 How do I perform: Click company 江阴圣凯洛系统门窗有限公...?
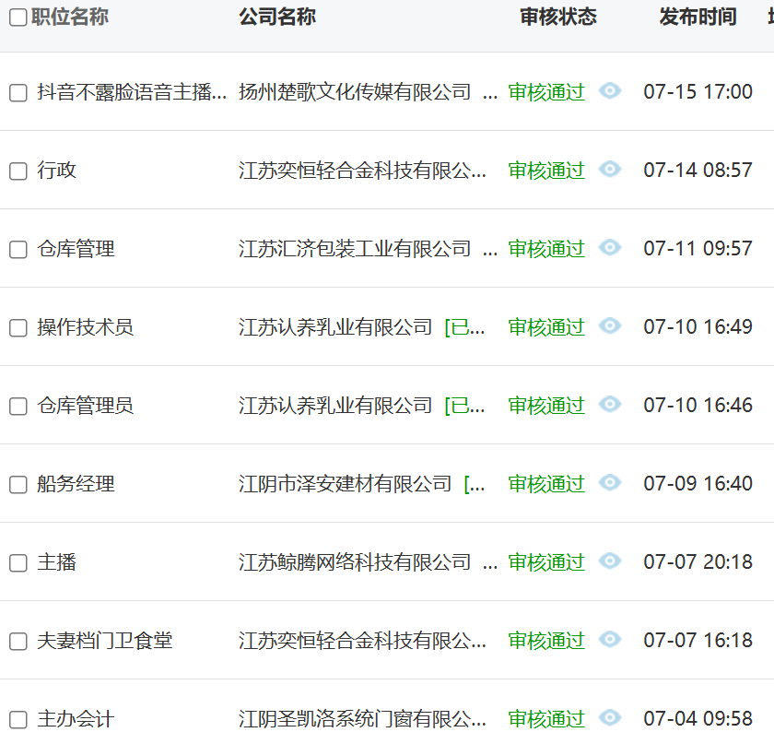(362, 719)
